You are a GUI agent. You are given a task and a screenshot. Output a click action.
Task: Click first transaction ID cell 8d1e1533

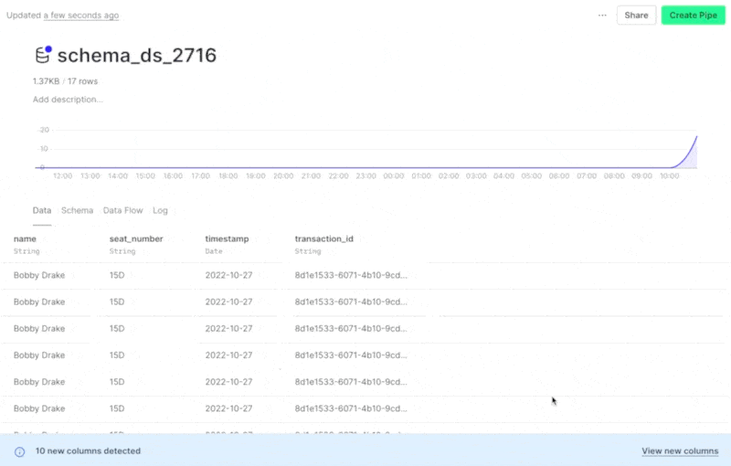pyautogui.click(x=351, y=275)
